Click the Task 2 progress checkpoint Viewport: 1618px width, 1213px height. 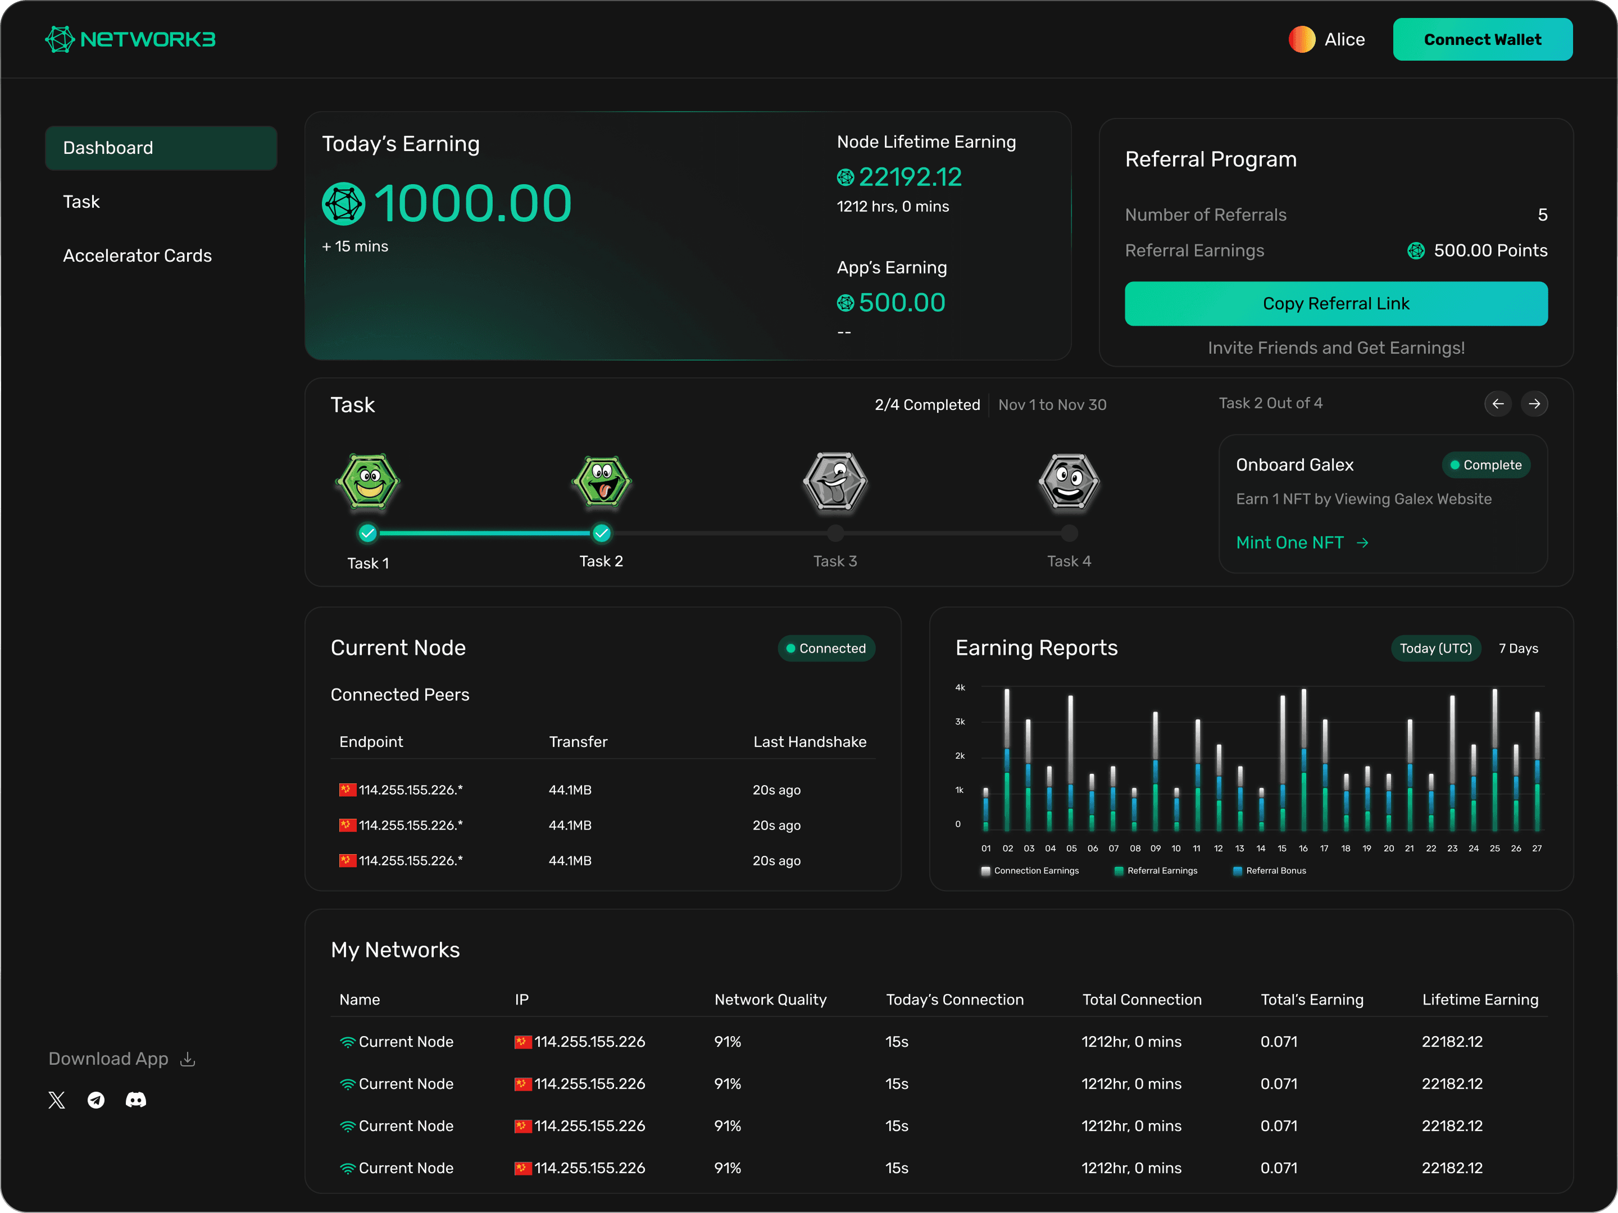coord(601,533)
